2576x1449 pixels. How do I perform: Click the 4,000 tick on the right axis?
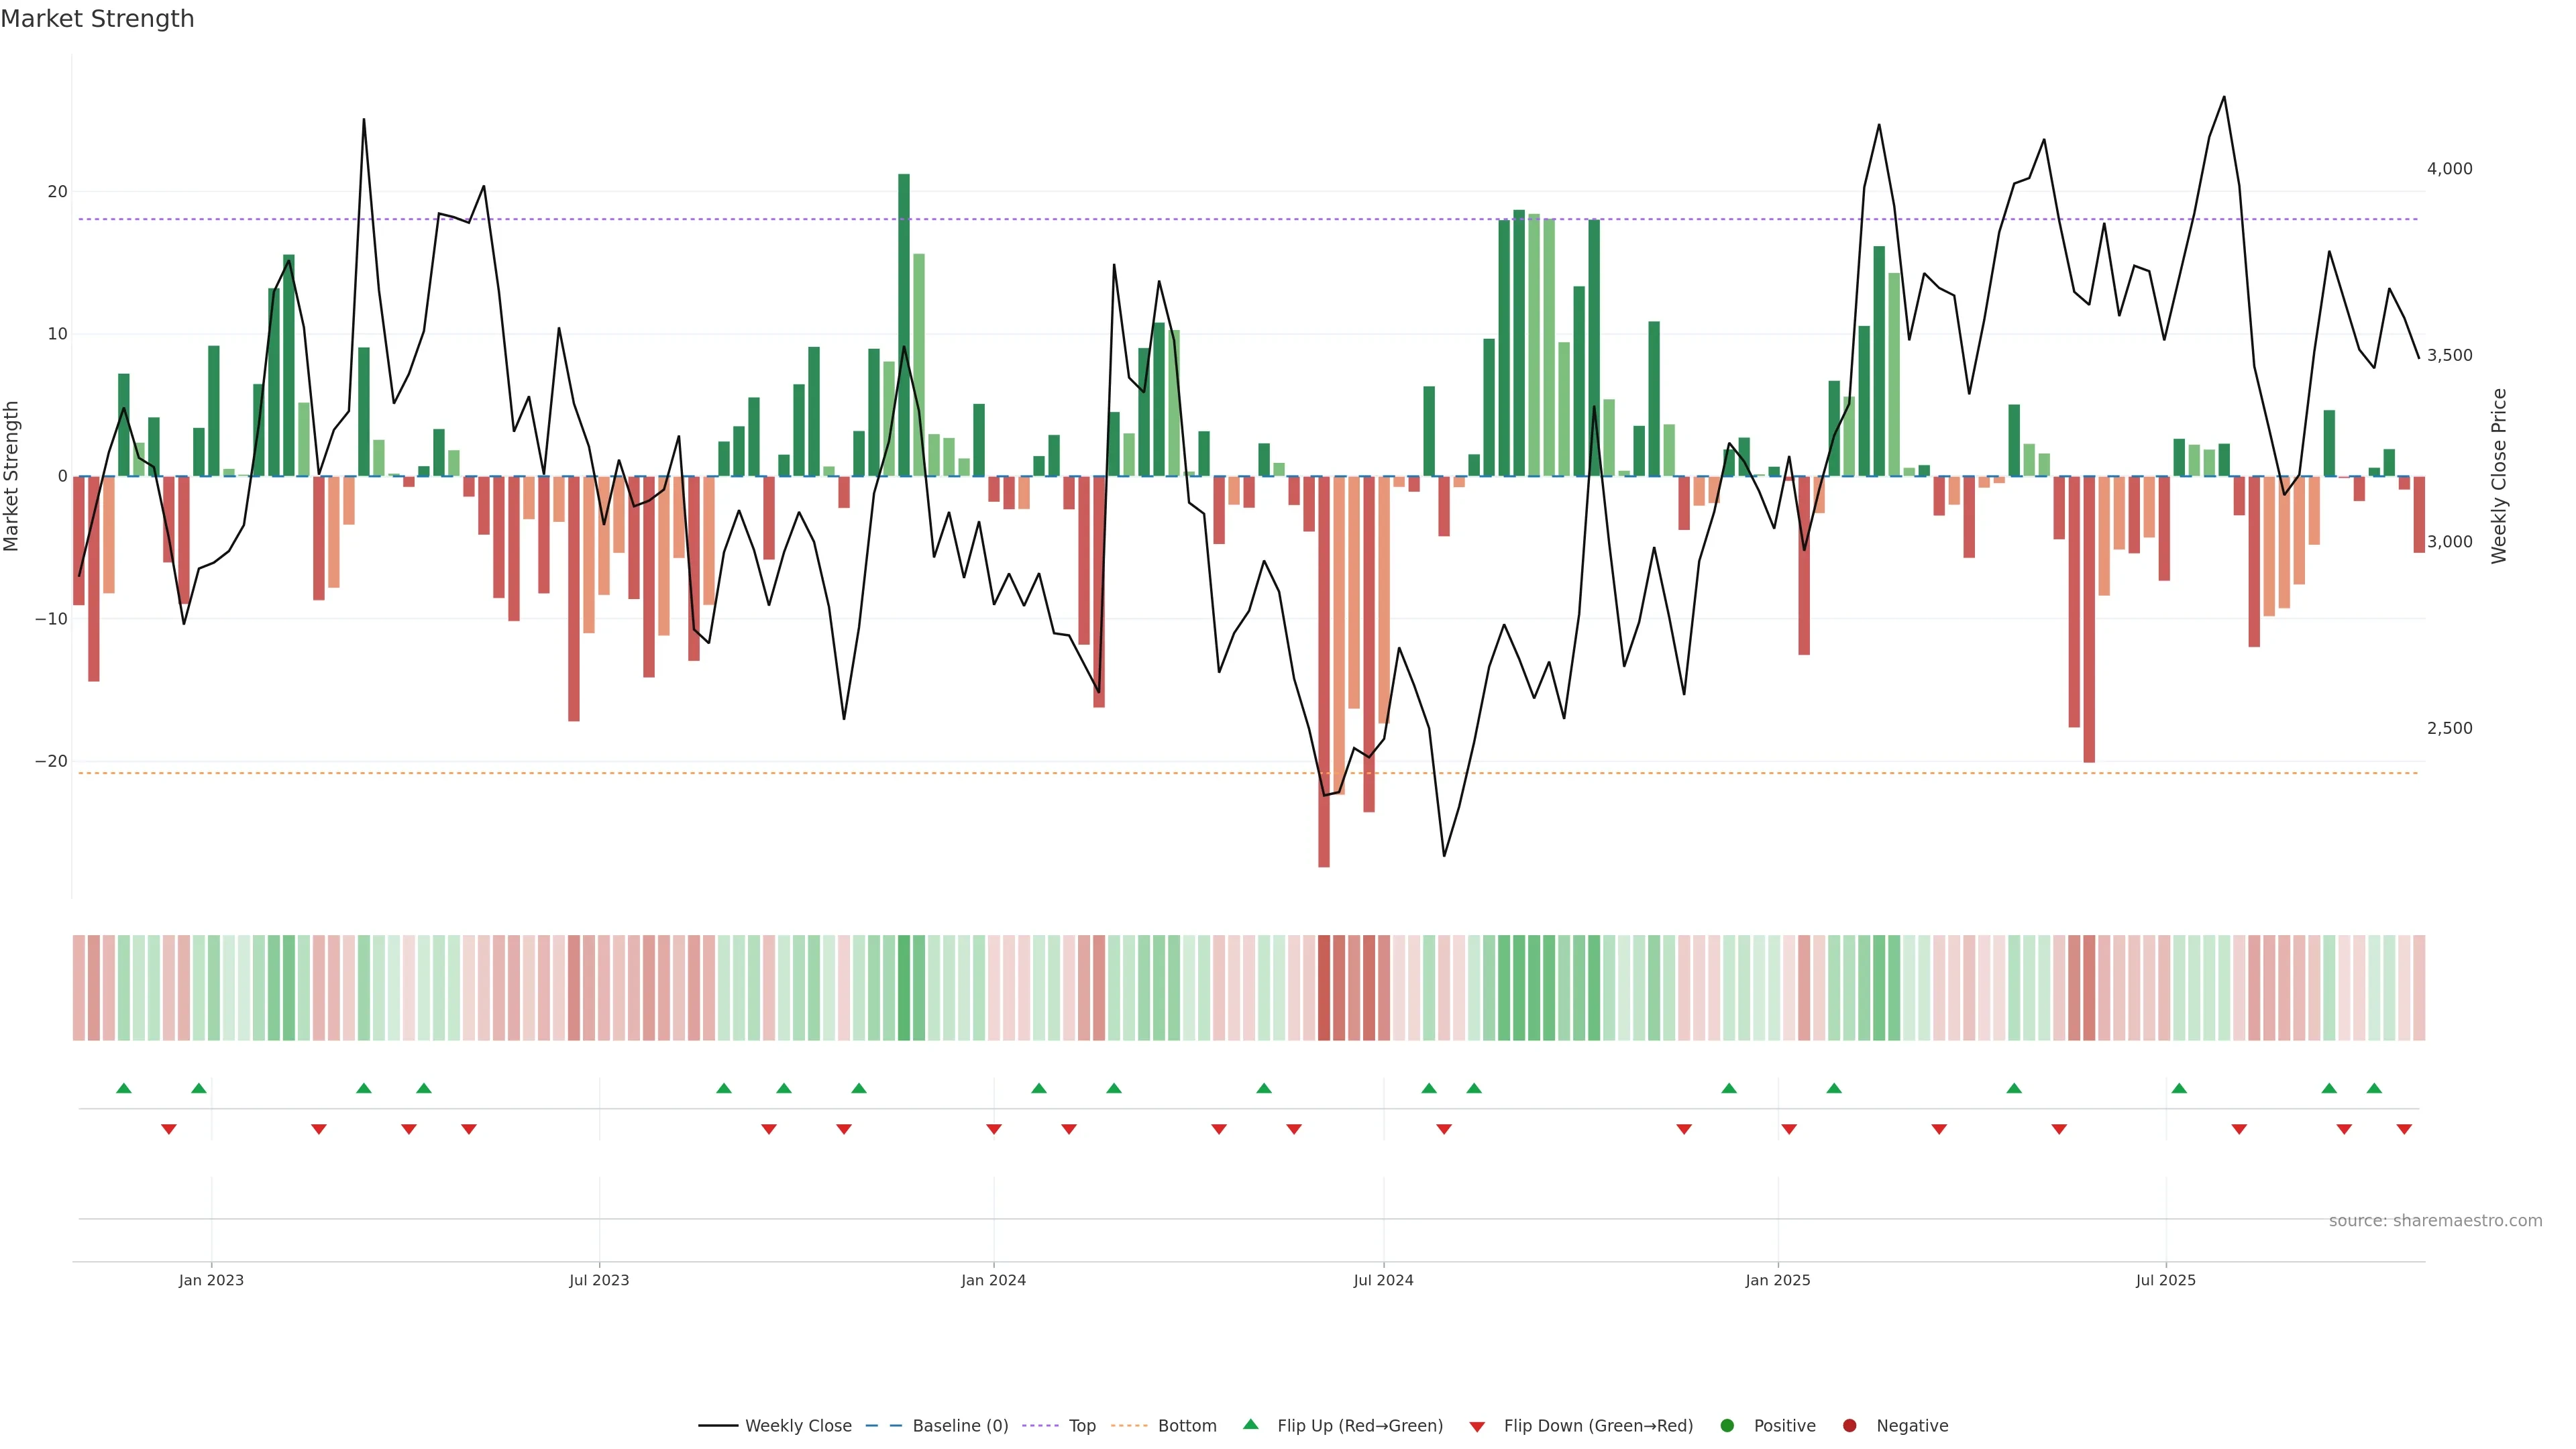tap(2449, 169)
